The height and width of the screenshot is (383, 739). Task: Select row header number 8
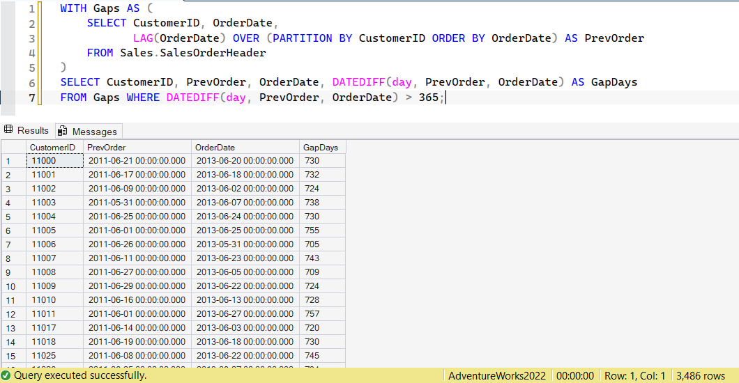[x=14, y=258]
